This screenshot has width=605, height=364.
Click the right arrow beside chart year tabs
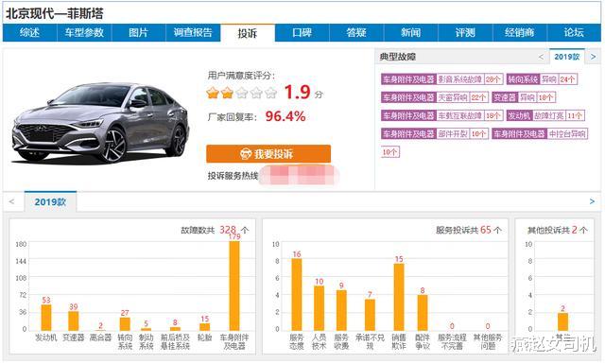pyautogui.click(x=592, y=201)
